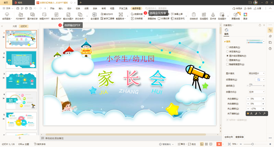Image resolution: width=274 pixels, height=147 pixels.
Task: Select 图案填充 radio button
Action: (227, 60)
